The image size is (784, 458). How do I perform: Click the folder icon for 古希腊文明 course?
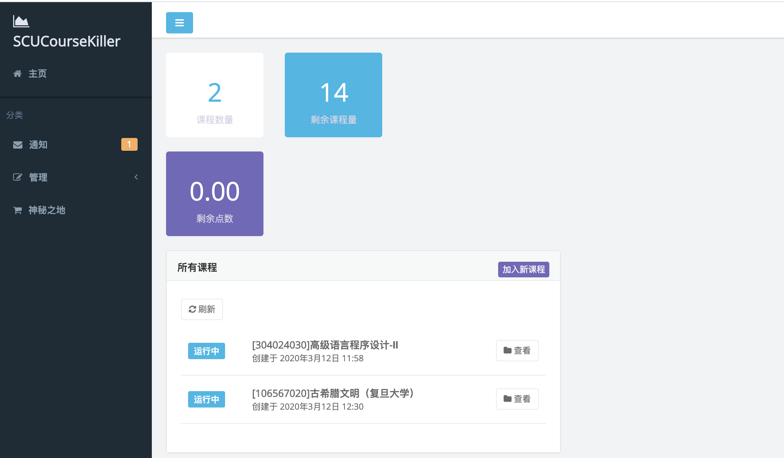507,399
